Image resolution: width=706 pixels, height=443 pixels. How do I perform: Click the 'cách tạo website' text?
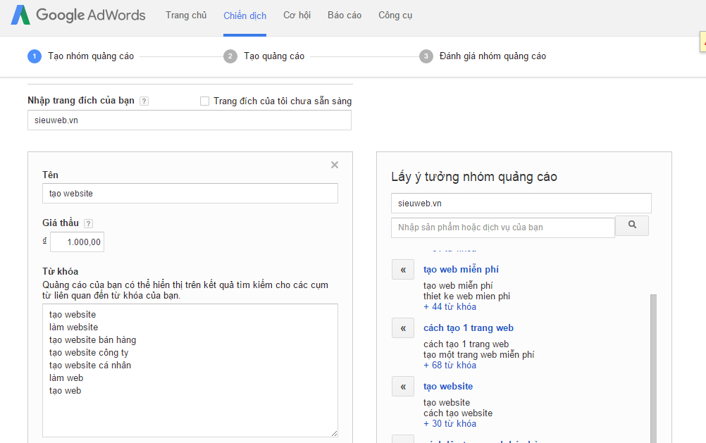pos(458,413)
